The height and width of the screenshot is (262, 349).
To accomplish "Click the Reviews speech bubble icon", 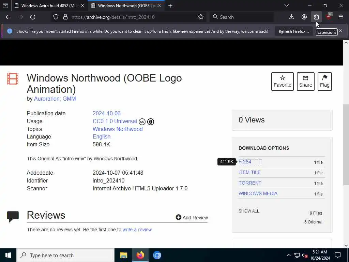I will pos(13,217).
